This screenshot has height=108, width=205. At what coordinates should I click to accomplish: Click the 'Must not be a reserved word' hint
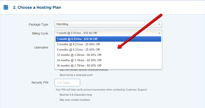click(x=76, y=75)
